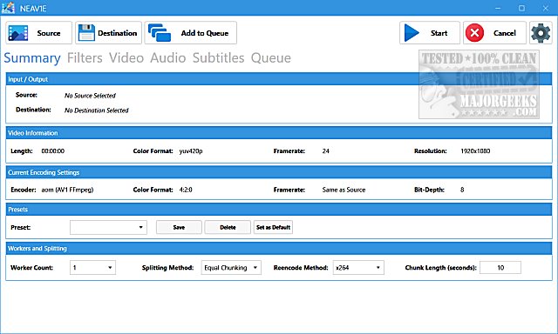The height and width of the screenshot is (334, 558).
Task: Click the Set as Default button
Action: (273, 227)
